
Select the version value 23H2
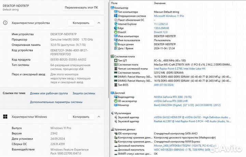(54, 133)
